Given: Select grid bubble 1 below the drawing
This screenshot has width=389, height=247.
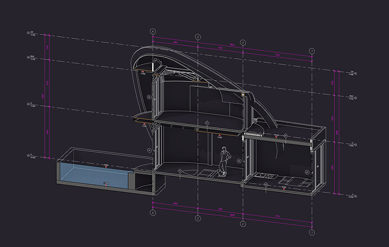Looking at the screenshot, I should coord(311,231).
